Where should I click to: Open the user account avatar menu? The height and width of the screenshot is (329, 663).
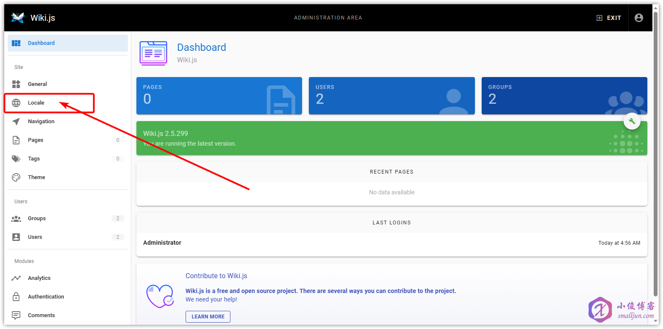pyautogui.click(x=639, y=18)
